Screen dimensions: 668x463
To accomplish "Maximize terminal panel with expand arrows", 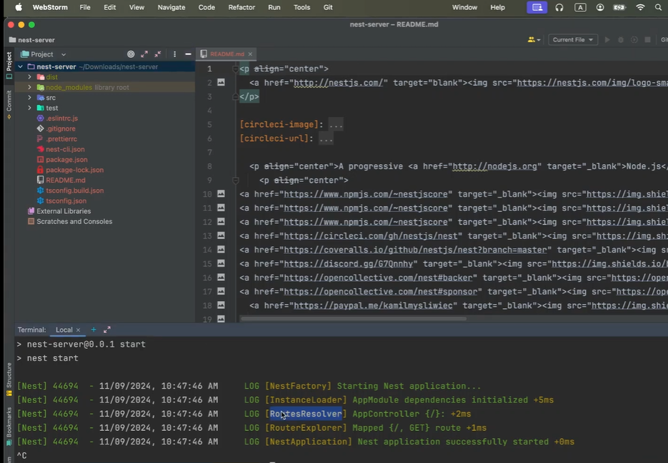I will (x=107, y=330).
